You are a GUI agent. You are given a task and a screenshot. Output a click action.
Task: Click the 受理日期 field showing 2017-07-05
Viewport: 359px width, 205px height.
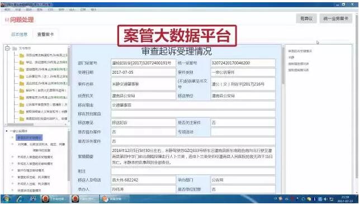[143, 73]
